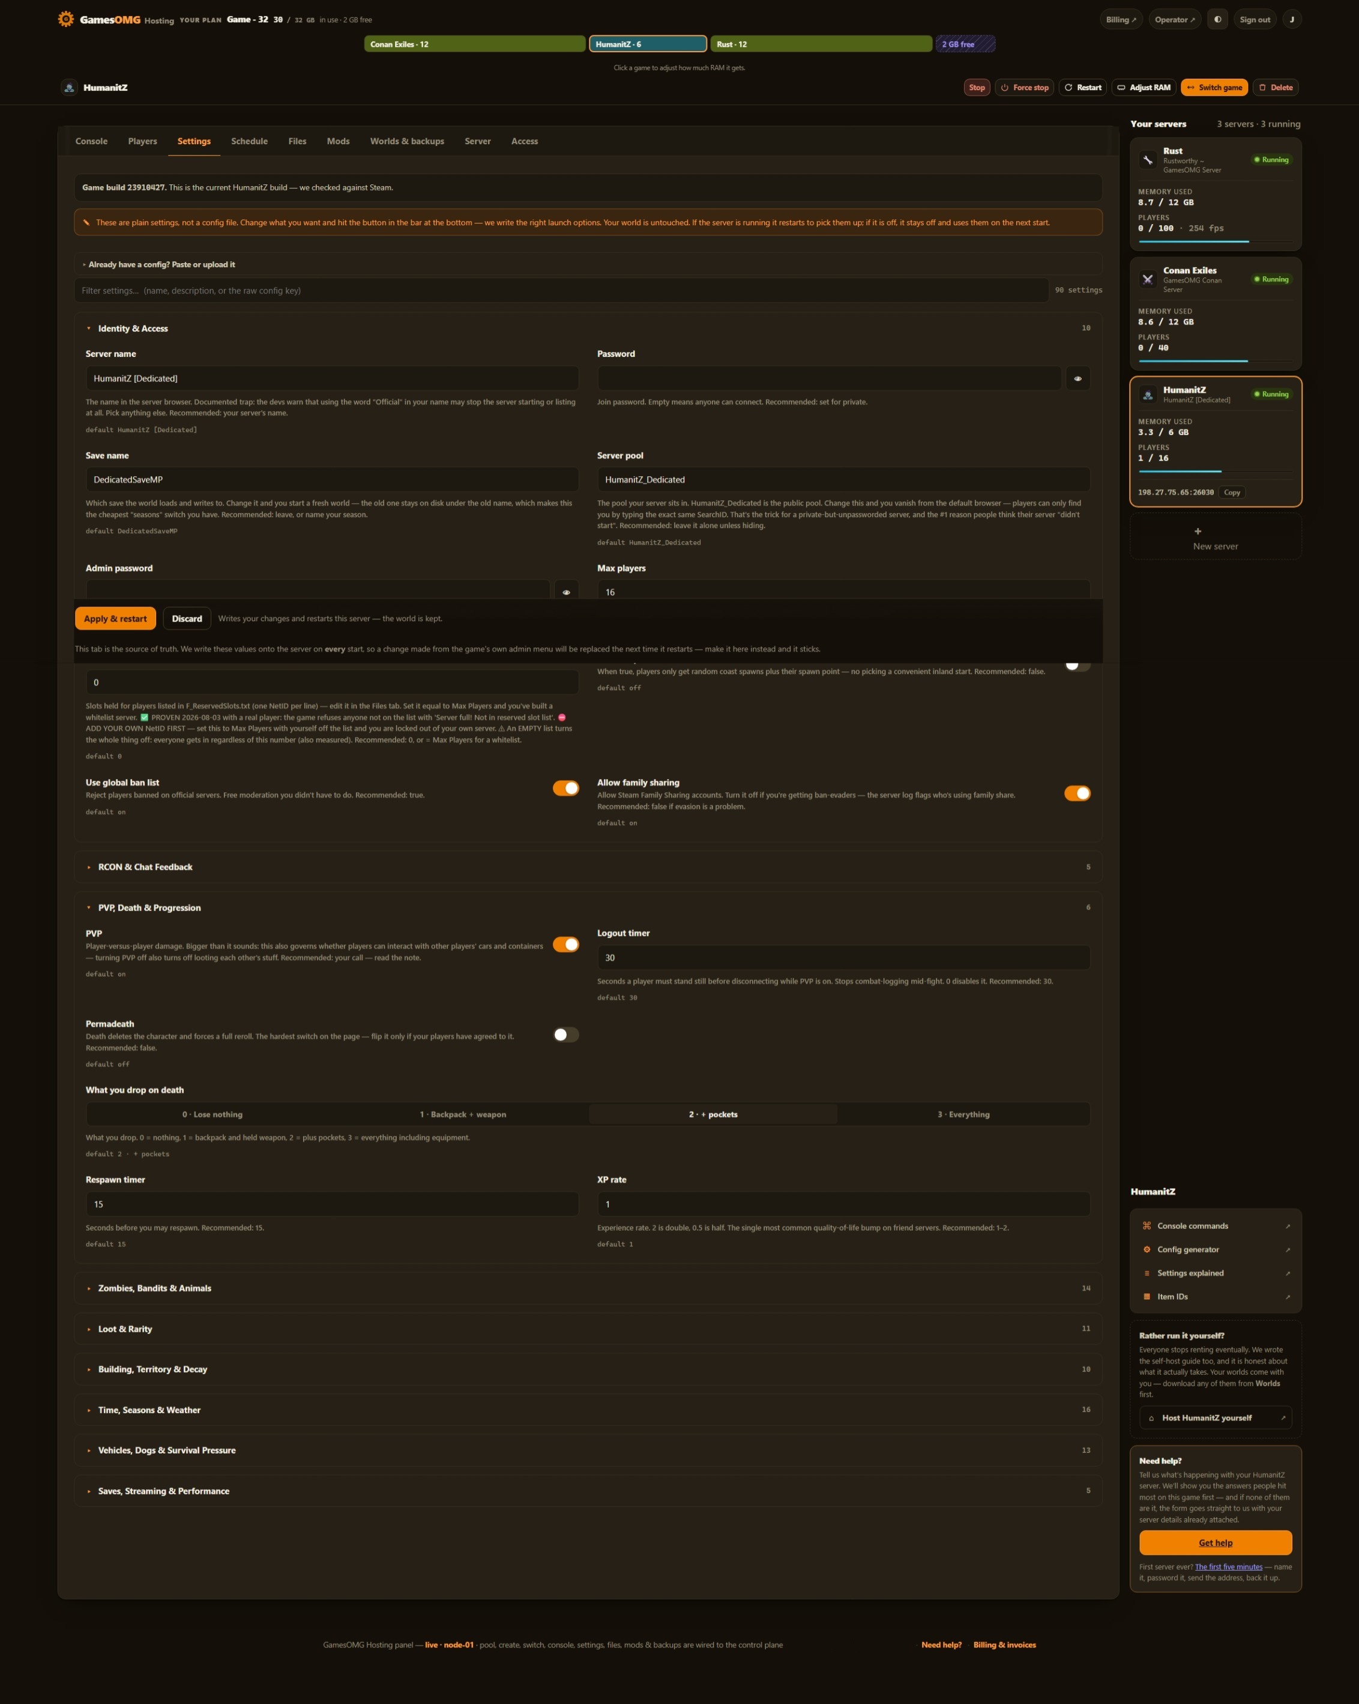Screen dimensions: 1359x1704
Task: Click the HumanitZ server card icon
Action: 1148,395
